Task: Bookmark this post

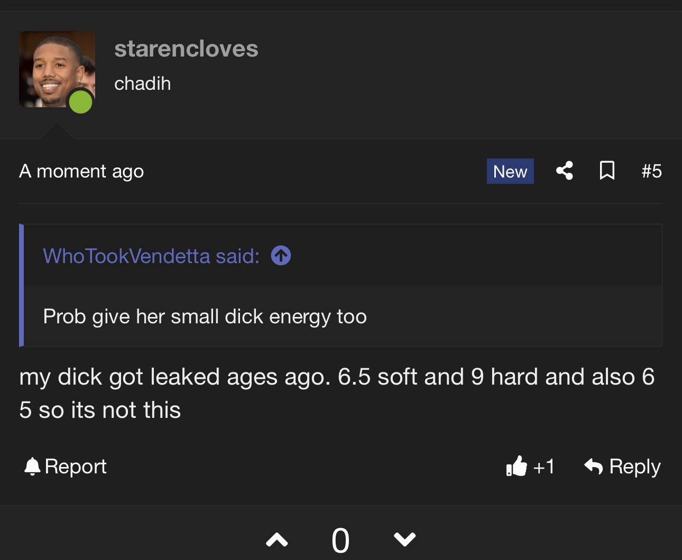Action: (607, 171)
